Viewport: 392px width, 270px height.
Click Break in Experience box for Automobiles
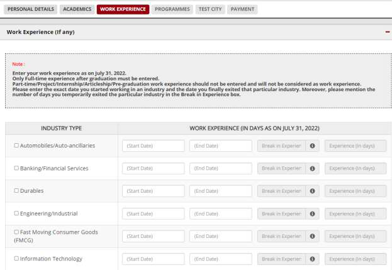(281, 146)
